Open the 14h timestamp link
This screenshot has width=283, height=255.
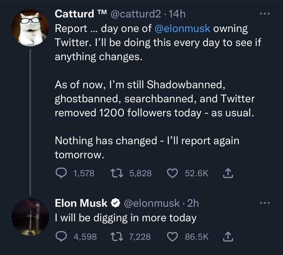[x=177, y=14]
